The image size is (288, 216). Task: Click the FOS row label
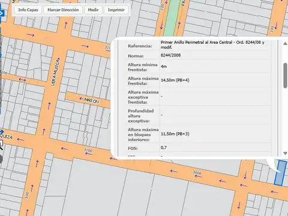pos(133,148)
